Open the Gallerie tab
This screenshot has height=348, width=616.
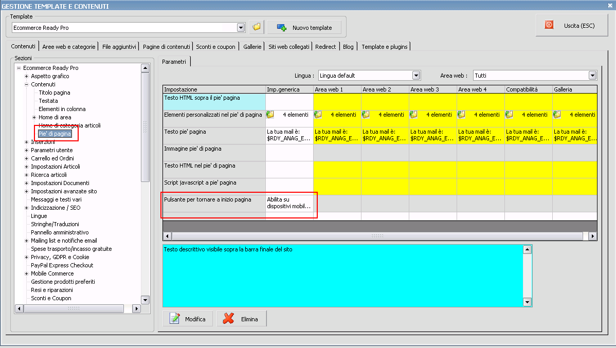pyautogui.click(x=252, y=47)
